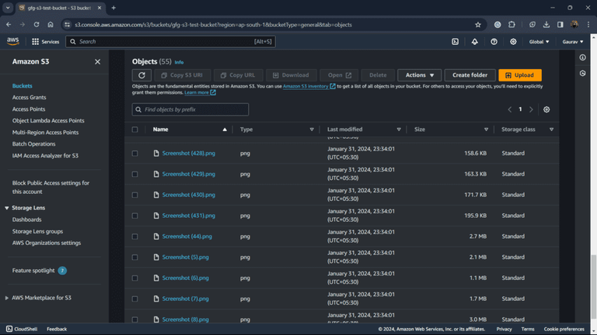Check the box for Screenshot (430).png
Screen dimensions: 597x335
[x=134, y=195]
